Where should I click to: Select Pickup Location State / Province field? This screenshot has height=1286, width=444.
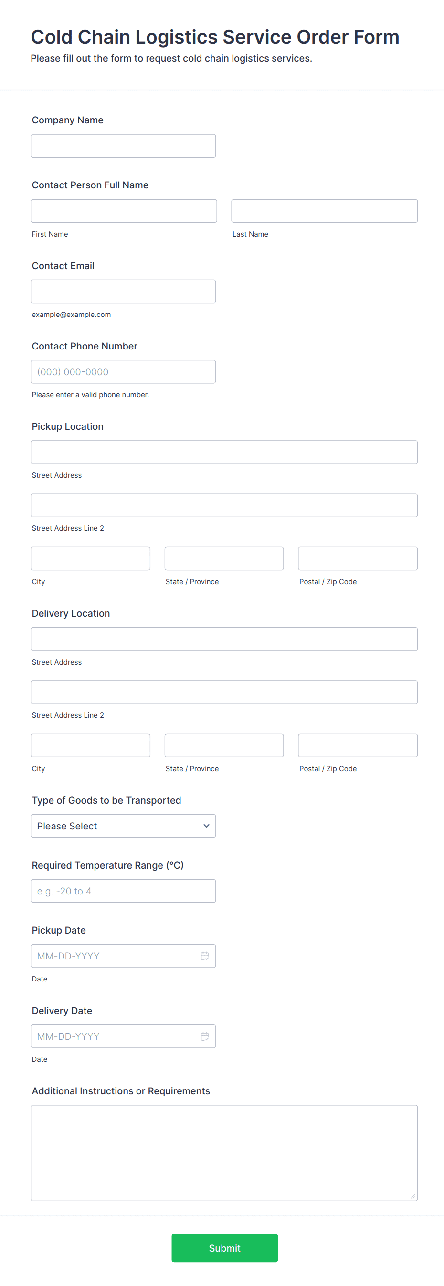pos(224,559)
